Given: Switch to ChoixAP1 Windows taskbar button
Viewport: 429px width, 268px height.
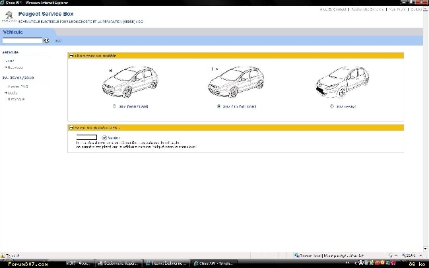Looking at the screenshot, I should 214,263.
